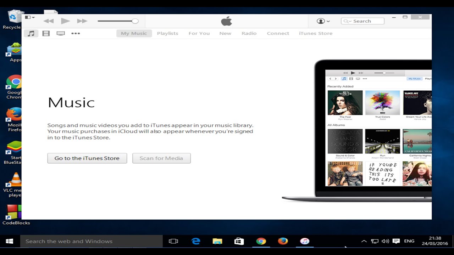
Task: Open the iTunes Store tab
Action: (x=316, y=33)
